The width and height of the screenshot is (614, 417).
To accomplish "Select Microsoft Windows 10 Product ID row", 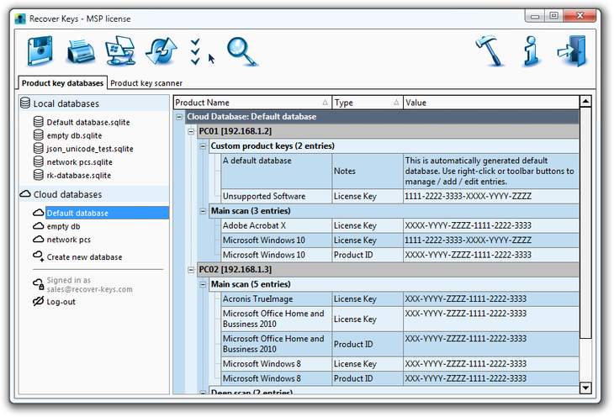I will [400, 255].
